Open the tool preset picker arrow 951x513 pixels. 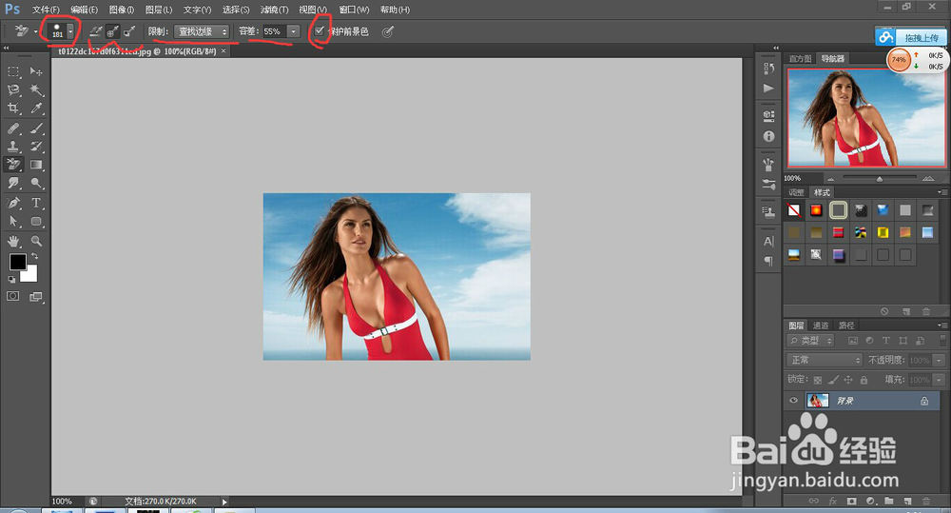tap(36, 31)
